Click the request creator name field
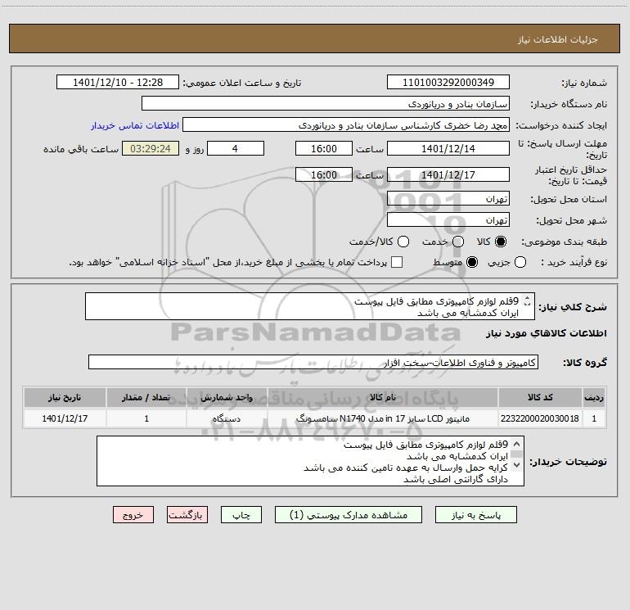Viewport: 630px width, 610px height. [x=346, y=124]
